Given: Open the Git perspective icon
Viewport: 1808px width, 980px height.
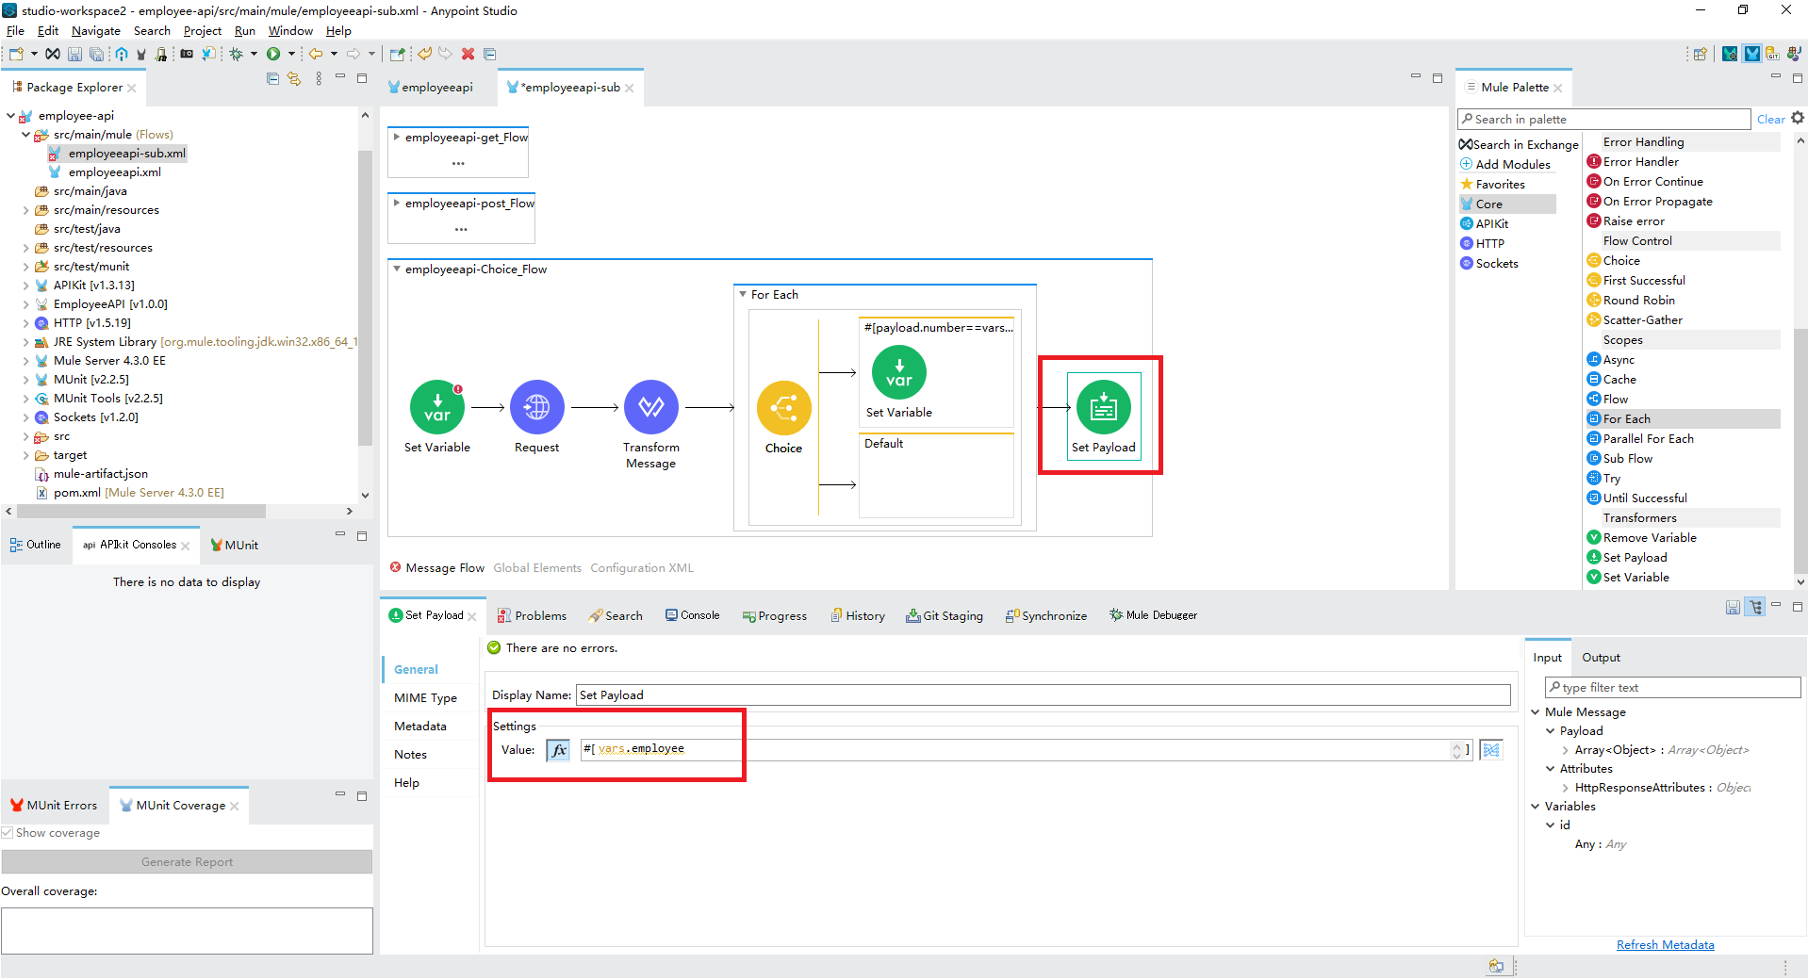Looking at the screenshot, I should (1773, 54).
